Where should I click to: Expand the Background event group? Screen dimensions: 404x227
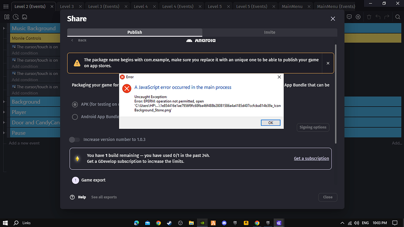tap(4, 102)
